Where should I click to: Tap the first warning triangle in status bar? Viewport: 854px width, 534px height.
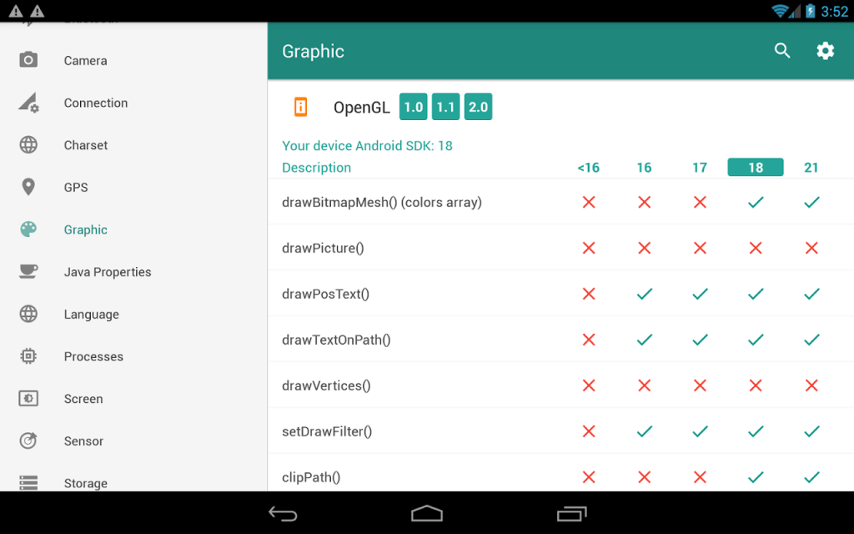click(16, 11)
